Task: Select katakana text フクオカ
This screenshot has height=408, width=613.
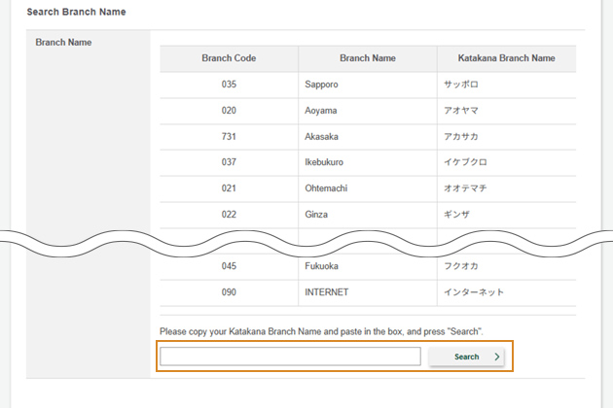Action: pos(461,266)
